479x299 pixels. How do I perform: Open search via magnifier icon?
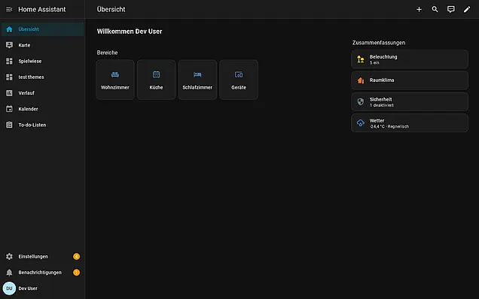(x=435, y=10)
